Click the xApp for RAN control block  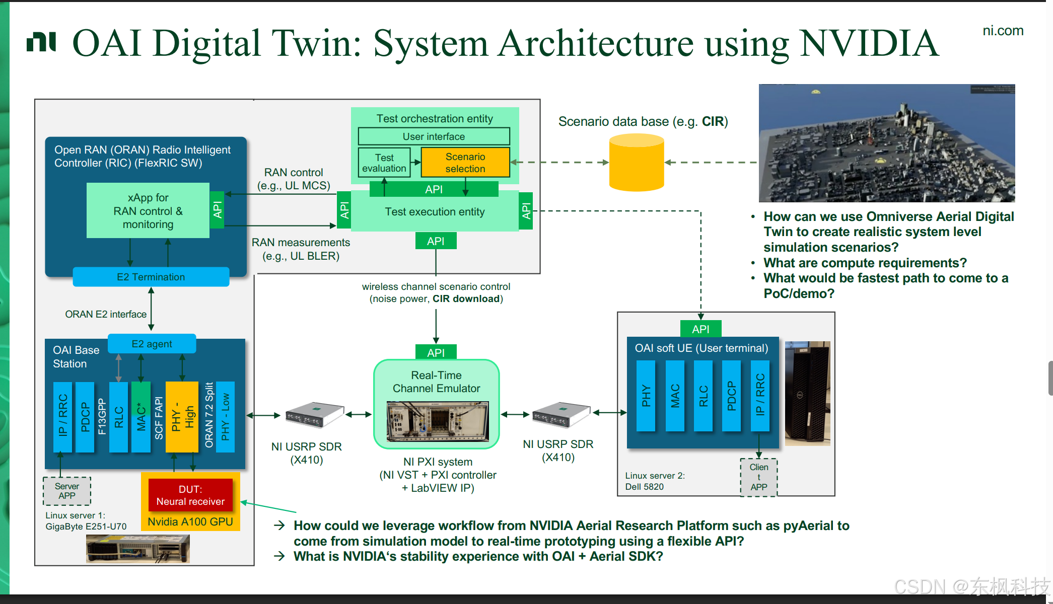click(x=148, y=211)
